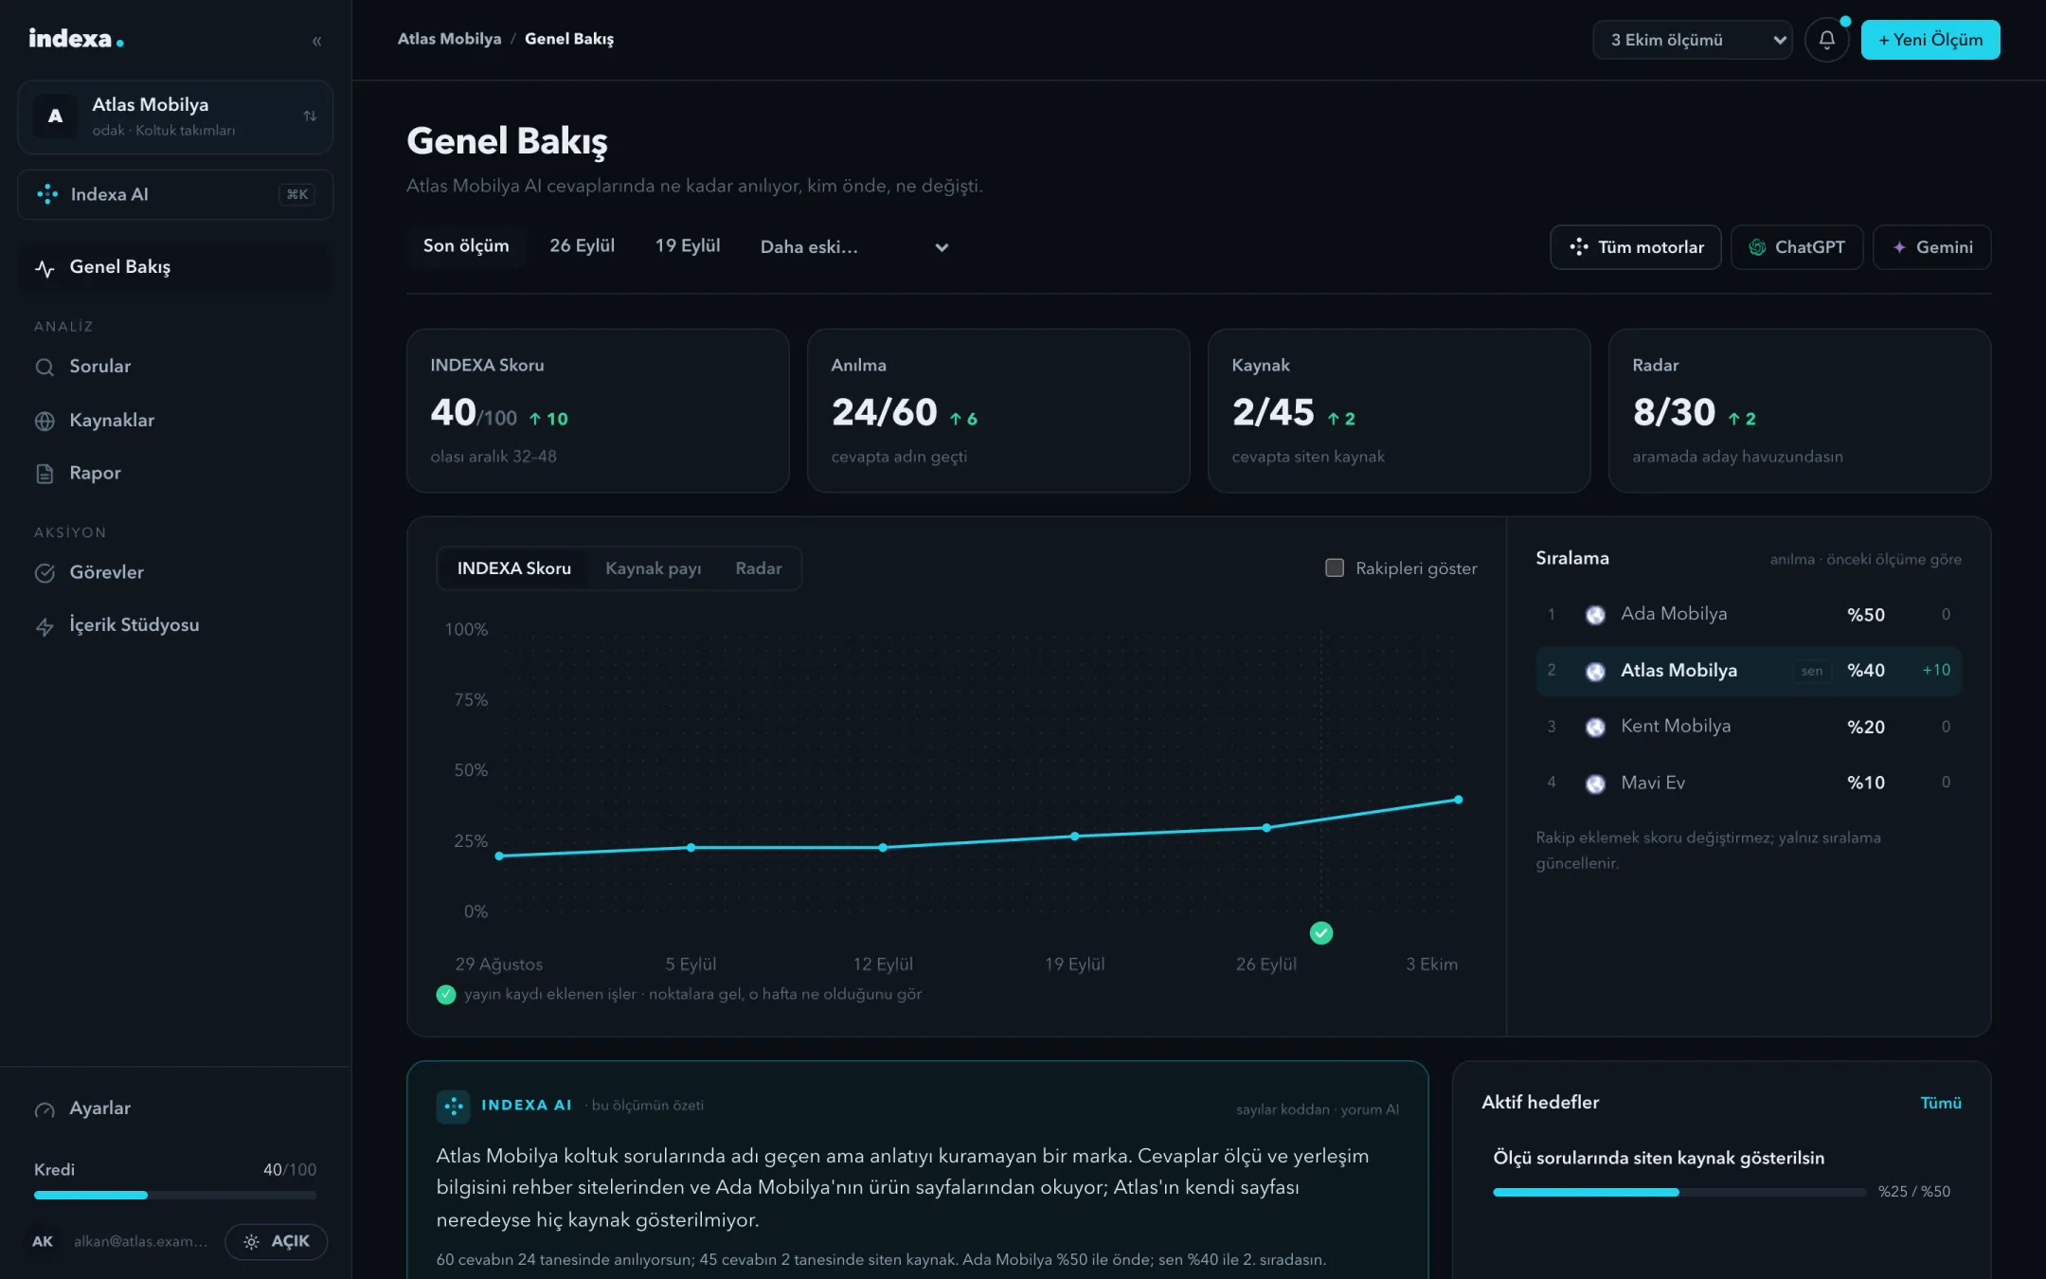Image resolution: width=2046 pixels, height=1279 pixels.
Task: Go to Görevler in the sidebar
Action: click(175, 573)
